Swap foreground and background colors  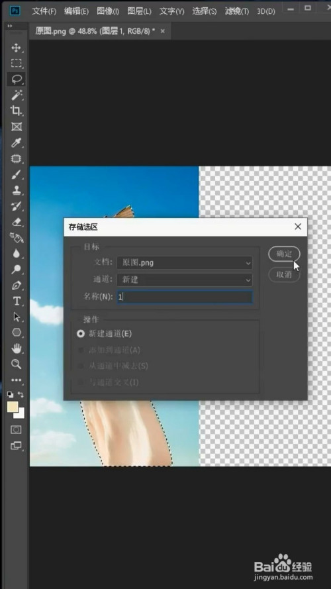[x=21, y=394]
